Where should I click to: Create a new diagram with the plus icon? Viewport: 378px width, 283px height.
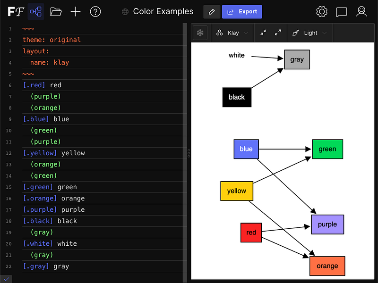tap(76, 11)
